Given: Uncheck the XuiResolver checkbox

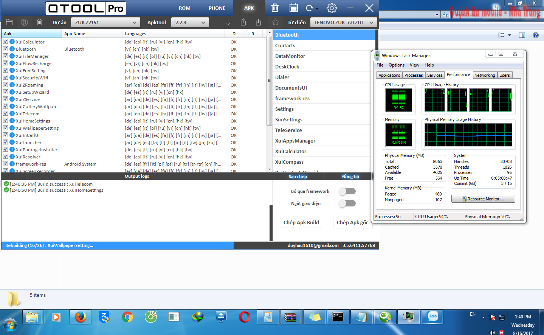Looking at the screenshot, I should coord(6,157).
